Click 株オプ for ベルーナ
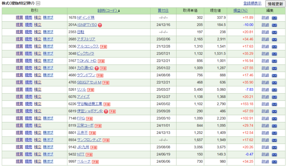This screenshot has height=166, width=286. (x=48, y=161)
